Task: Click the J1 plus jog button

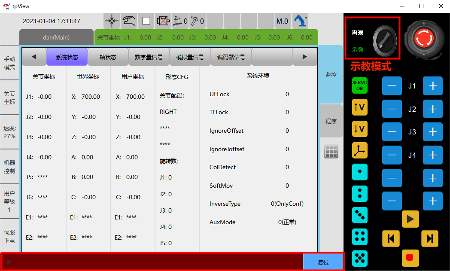Action: point(432,86)
